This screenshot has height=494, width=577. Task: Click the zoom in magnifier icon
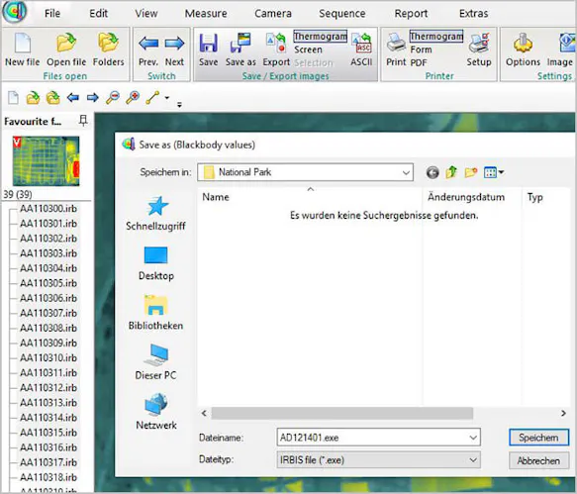(x=133, y=98)
